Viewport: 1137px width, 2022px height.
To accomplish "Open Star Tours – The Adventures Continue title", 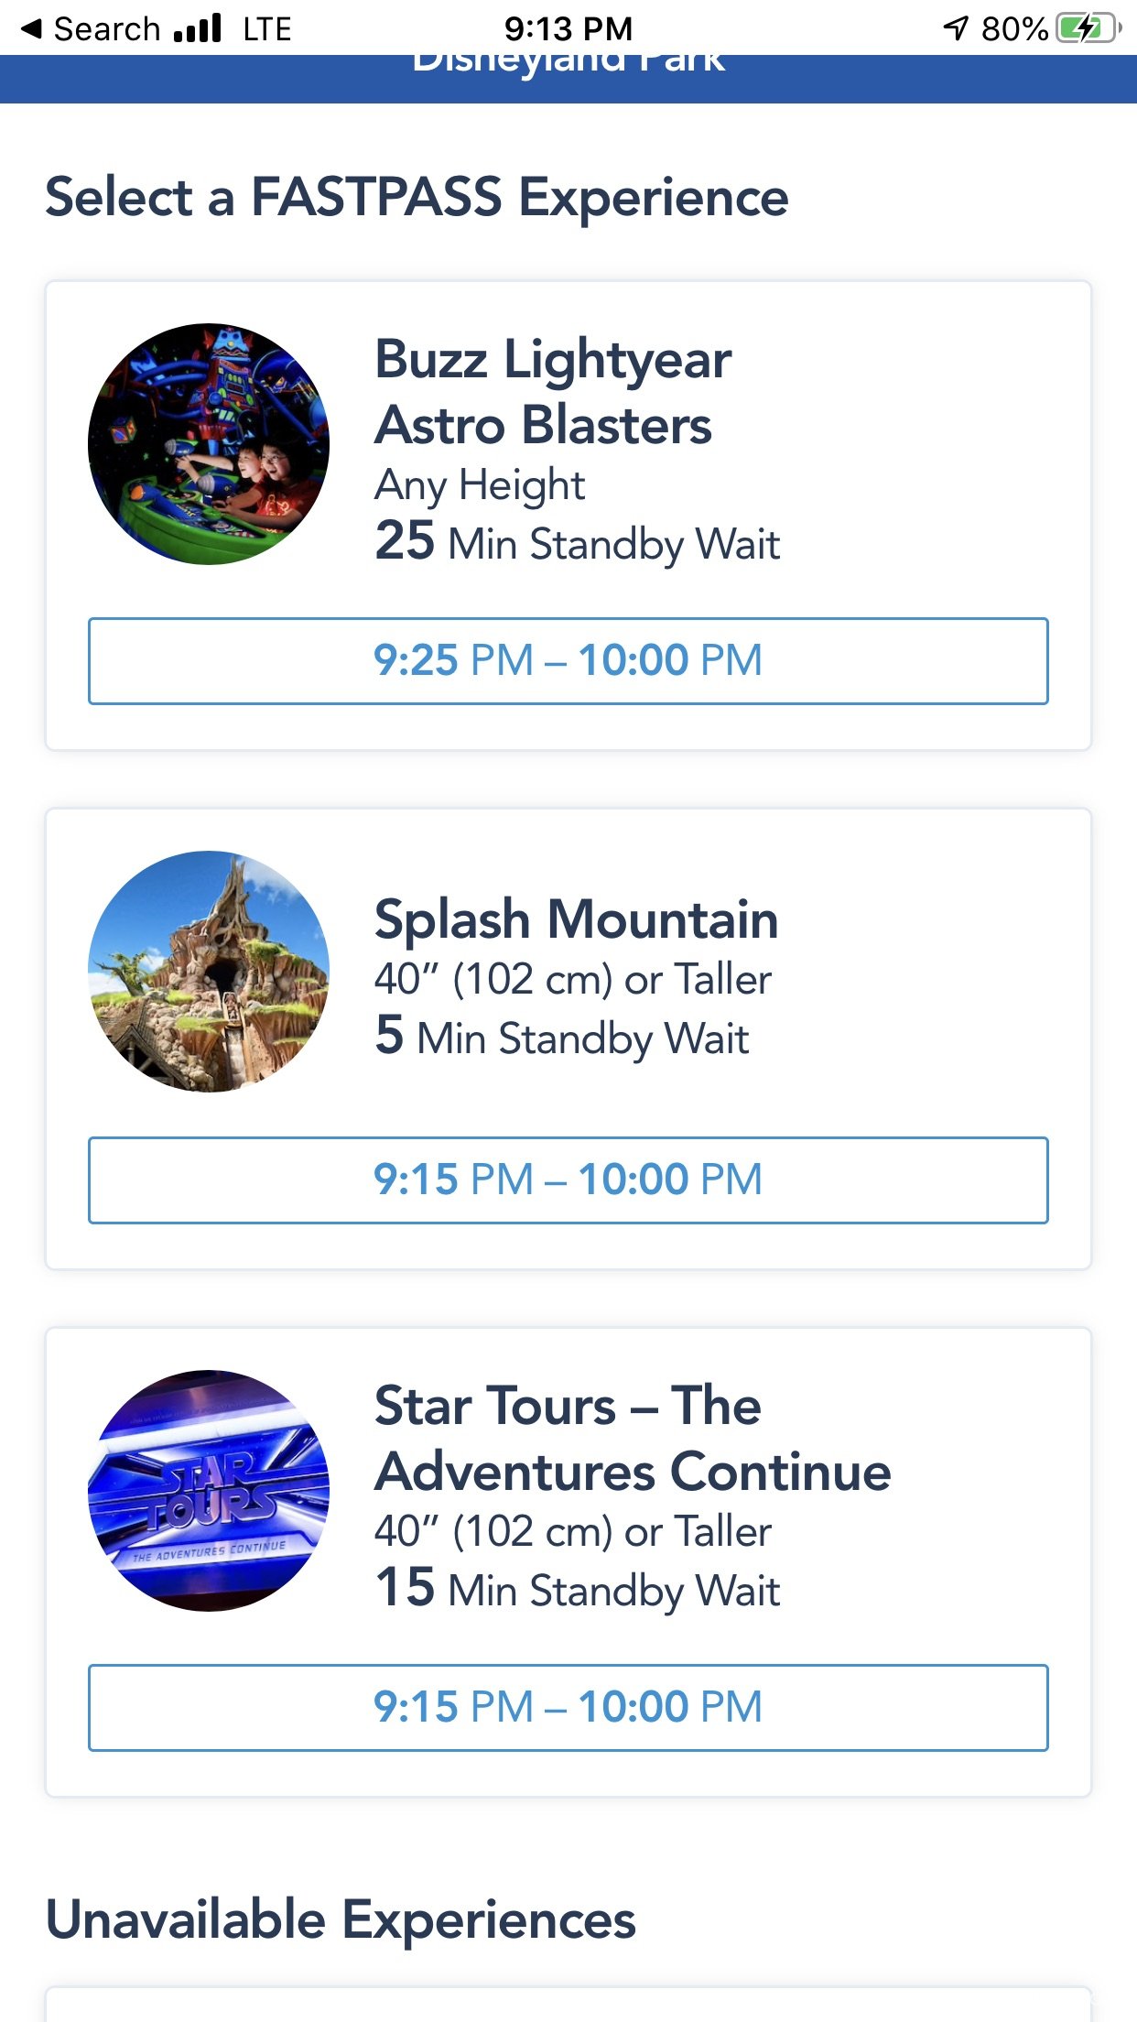I will click(x=633, y=1439).
